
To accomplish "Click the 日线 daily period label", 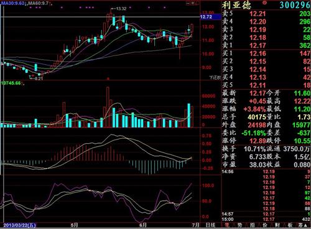I will coord(210,225).
